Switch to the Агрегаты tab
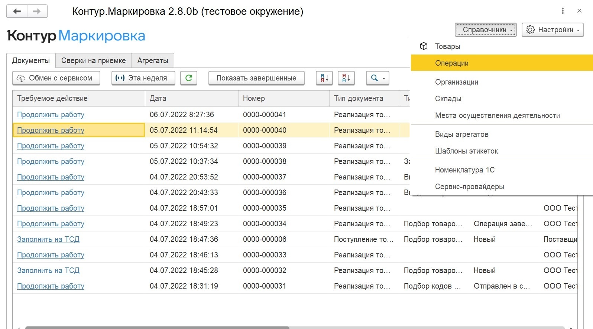 [153, 60]
